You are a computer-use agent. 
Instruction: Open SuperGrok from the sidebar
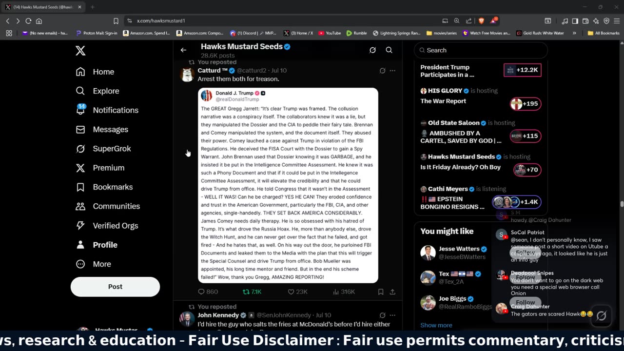[103, 149]
